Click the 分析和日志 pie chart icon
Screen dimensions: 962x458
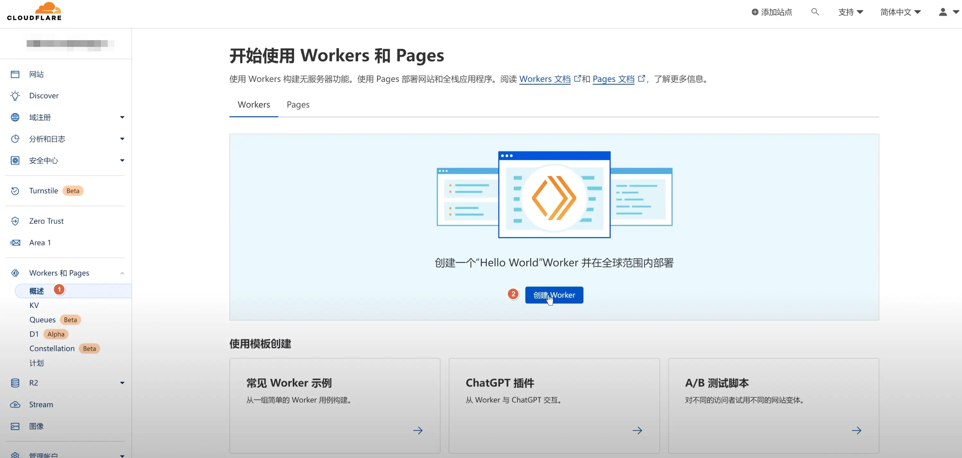point(15,139)
